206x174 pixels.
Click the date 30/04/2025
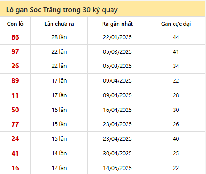[117, 154]
